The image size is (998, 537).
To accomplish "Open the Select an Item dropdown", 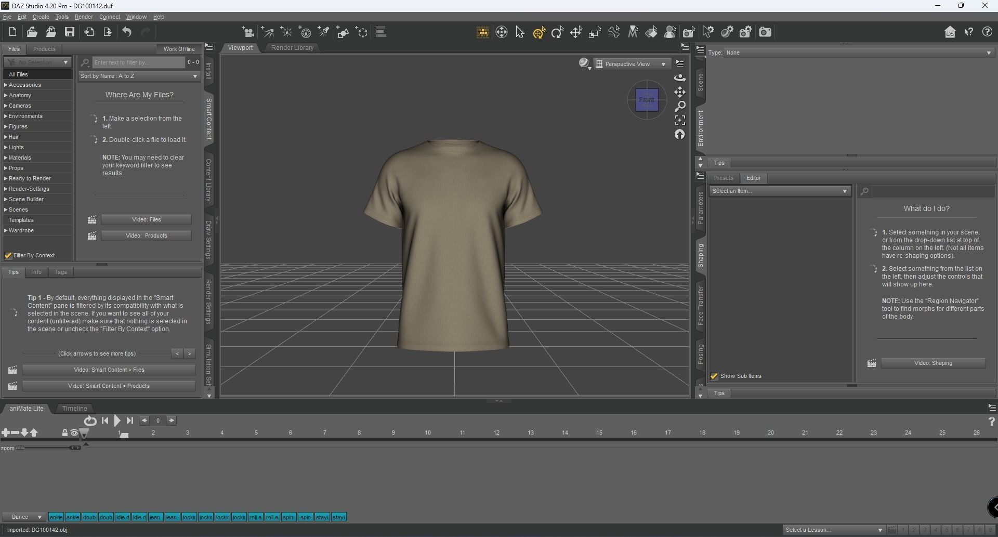I will tap(780, 191).
